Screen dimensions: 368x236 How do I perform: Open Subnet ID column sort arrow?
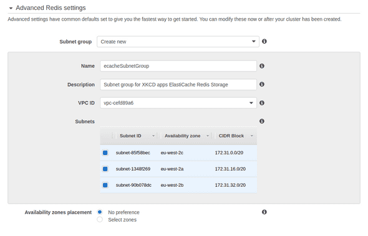[x=153, y=136]
